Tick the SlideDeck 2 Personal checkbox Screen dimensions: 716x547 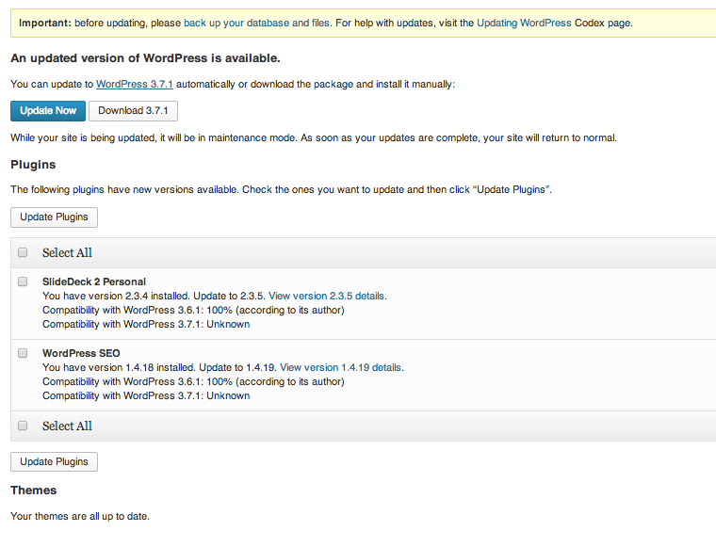(23, 282)
